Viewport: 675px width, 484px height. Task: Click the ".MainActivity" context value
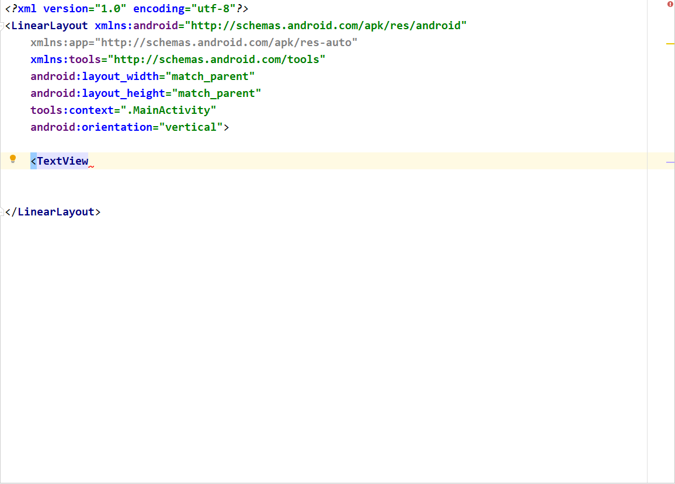point(168,110)
